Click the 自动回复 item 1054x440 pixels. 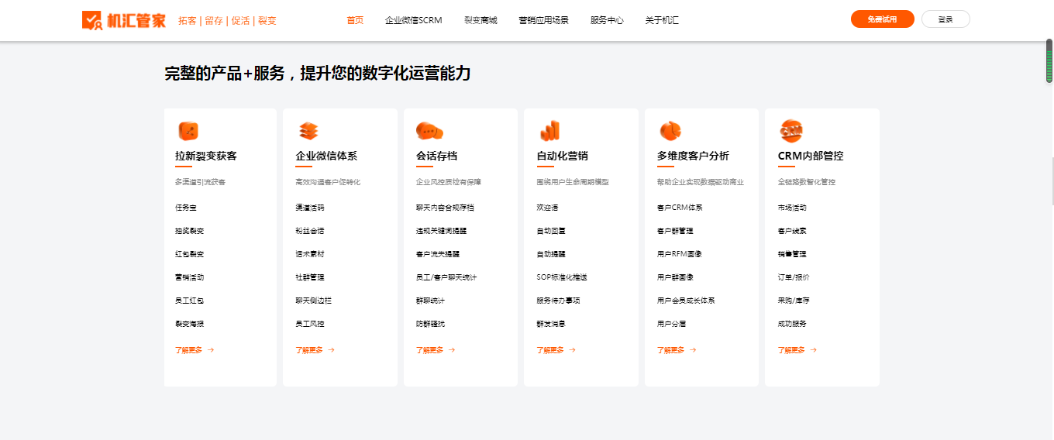tap(551, 231)
